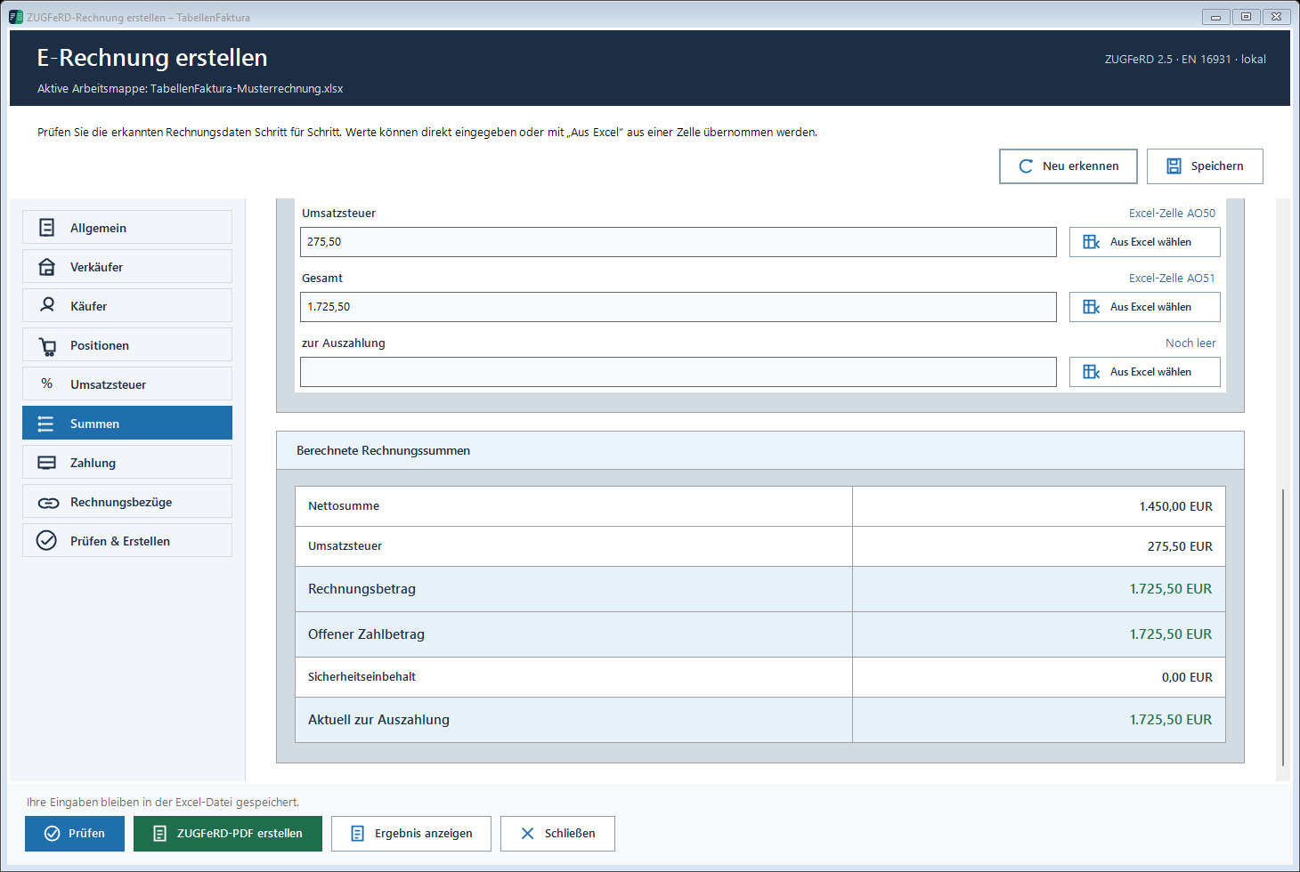Click the person icon next to Käufer
The width and height of the screenshot is (1300, 872).
(47, 305)
